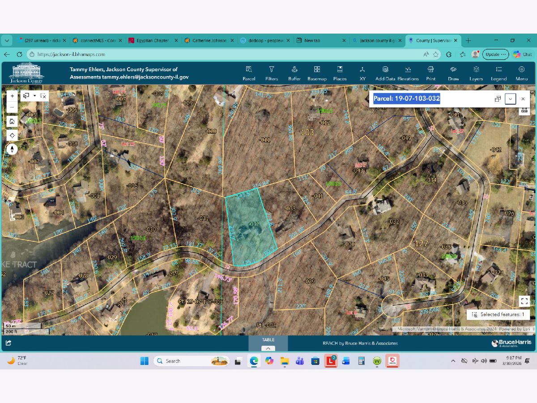This screenshot has width=537, height=403.
Task: Select the Buffer tool
Action: (294, 73)
